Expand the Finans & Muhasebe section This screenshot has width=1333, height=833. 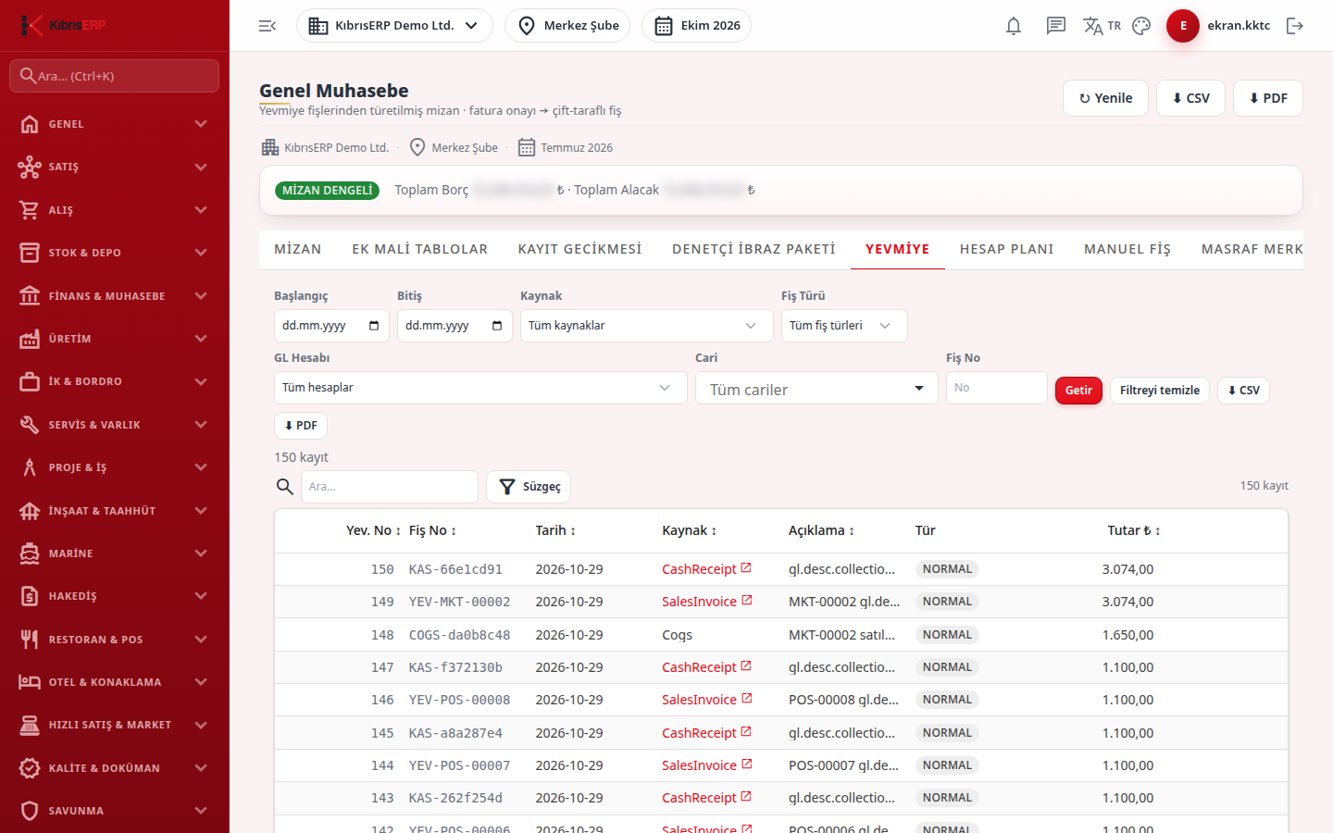coord(115,296)
